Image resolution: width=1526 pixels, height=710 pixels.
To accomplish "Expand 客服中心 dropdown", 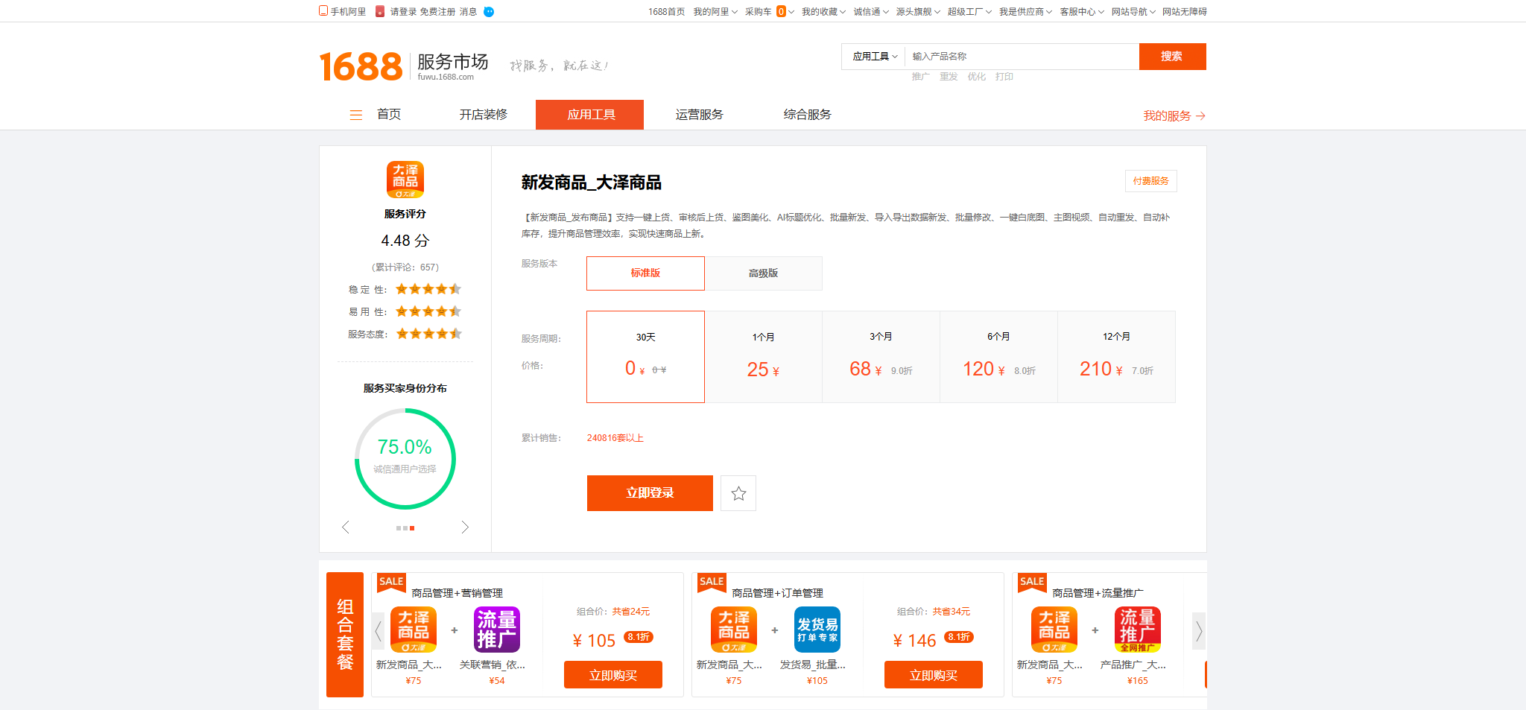I will point(1082,11).
